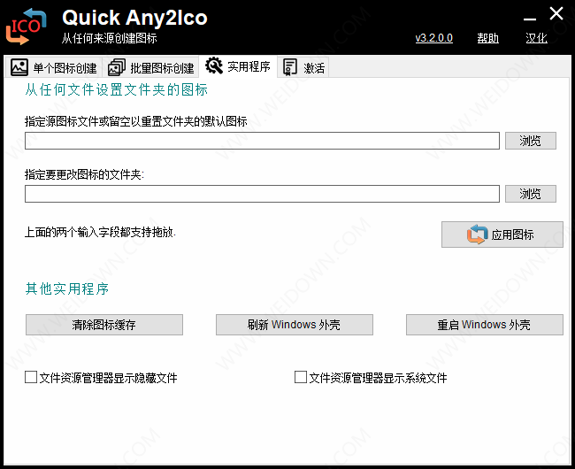The image size is (575, 469).
Task: Select the 实用程序 tab
Action: pyautogui.click(x=238, y=66)
